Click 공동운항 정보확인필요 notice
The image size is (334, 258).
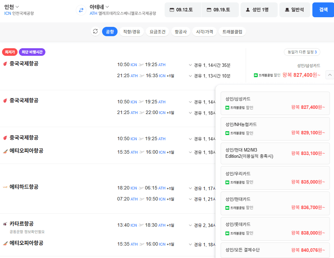pos(27,232)
